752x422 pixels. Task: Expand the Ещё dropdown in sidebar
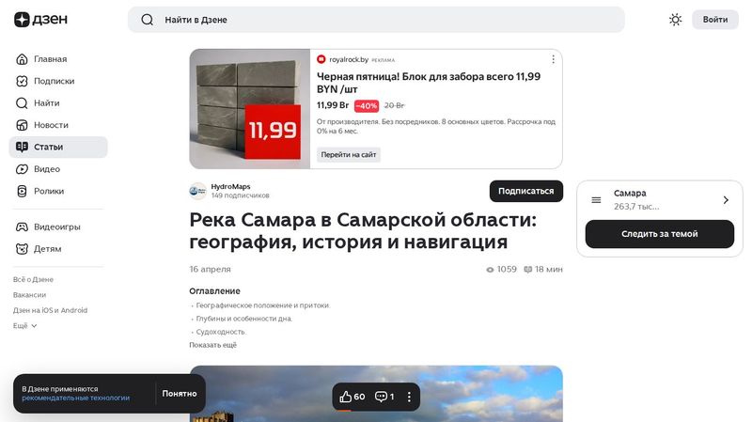click(25, 325)
